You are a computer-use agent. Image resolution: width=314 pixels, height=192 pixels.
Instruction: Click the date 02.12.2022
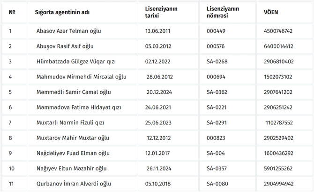pyautogui.click(x=157, y=61)
